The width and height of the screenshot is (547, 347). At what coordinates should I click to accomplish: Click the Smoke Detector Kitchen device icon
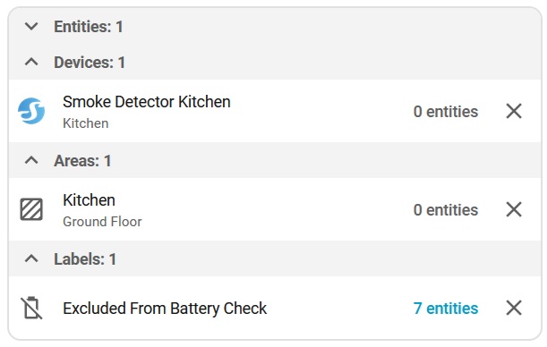click(x=31, y=111)
